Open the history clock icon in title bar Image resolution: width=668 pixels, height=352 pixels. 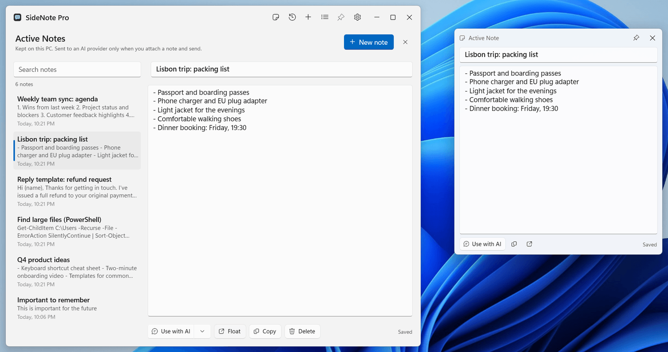292,17
